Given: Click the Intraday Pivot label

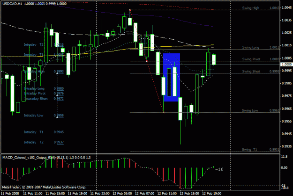Looking at the screenshot, I should [x=35, y=94].
